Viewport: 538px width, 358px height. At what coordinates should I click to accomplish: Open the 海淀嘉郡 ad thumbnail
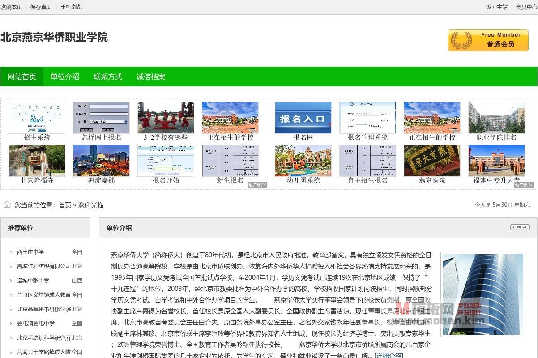pyautogui.click(x=101, y=161)
